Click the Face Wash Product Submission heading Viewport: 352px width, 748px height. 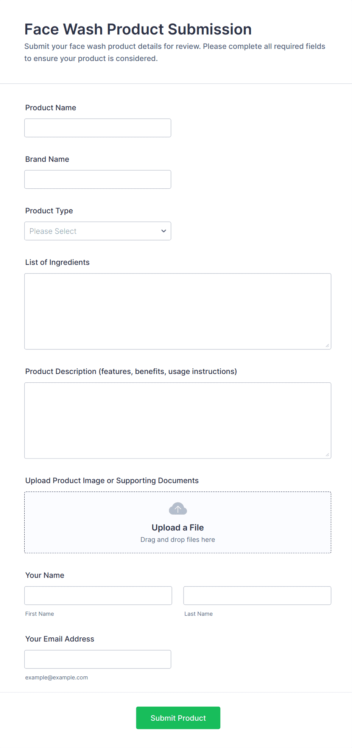pos(138,29)
